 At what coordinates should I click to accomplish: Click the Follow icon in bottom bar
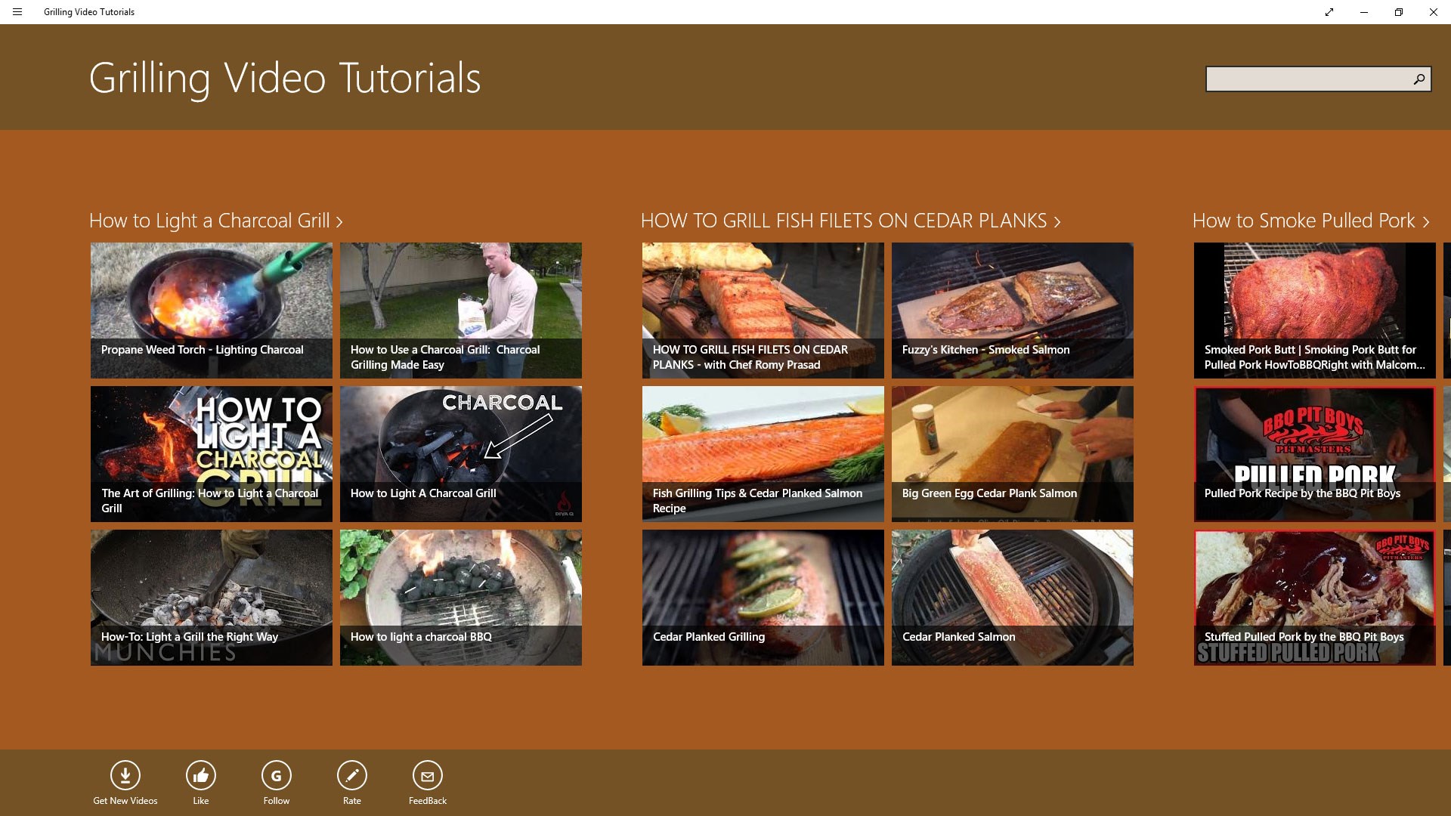(277, 775)
